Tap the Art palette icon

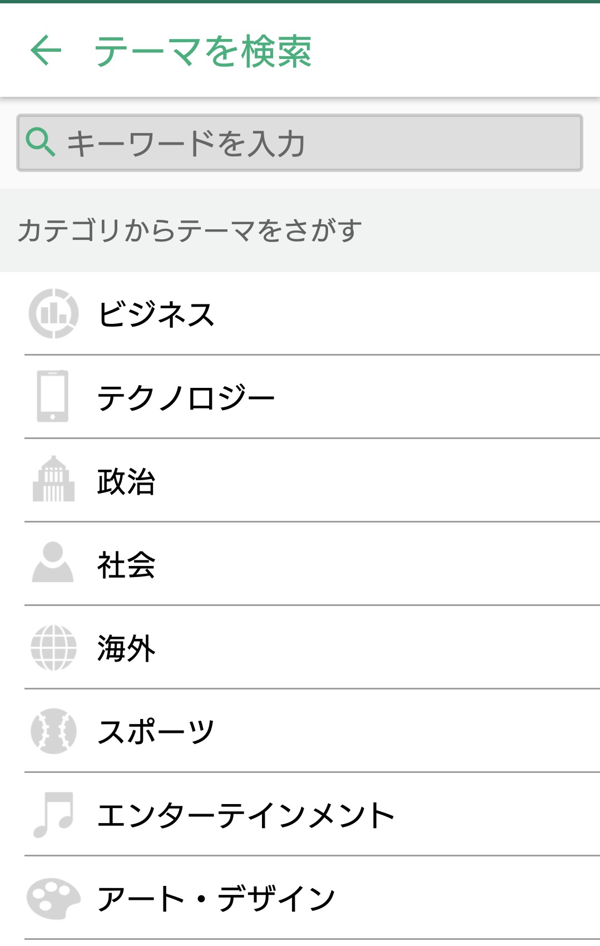pyautogui.click(x=53, y=898)
